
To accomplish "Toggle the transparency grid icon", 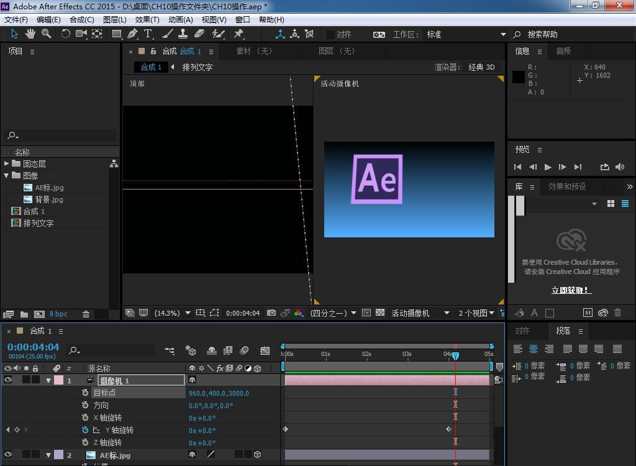I will 380,313.
